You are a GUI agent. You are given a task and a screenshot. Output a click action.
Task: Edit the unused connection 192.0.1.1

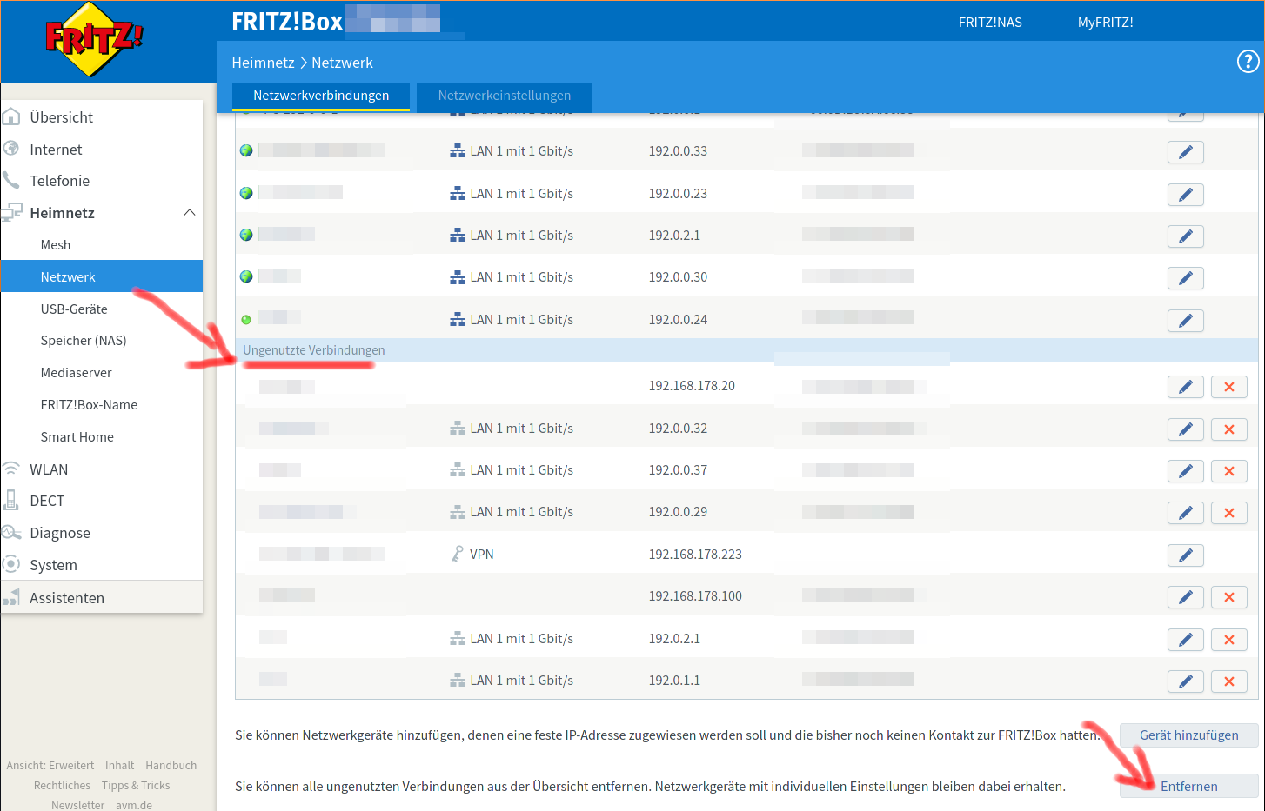pyautogui.click(x=1185, y=681)
